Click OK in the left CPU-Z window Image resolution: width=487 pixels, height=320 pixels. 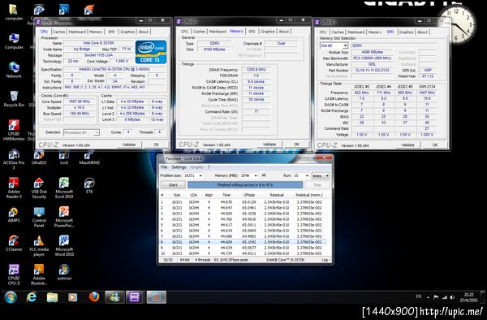[156, 145]
